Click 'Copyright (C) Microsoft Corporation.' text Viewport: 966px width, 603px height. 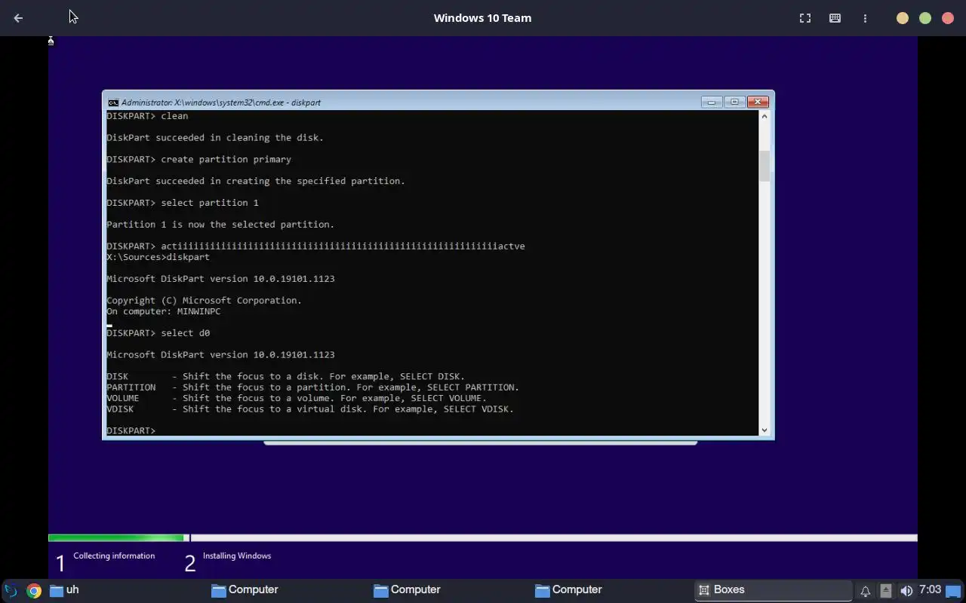pos(204,301)
